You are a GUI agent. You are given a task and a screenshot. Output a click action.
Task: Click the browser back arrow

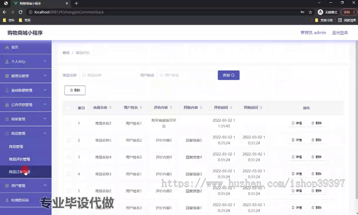(x=4, y=12)
